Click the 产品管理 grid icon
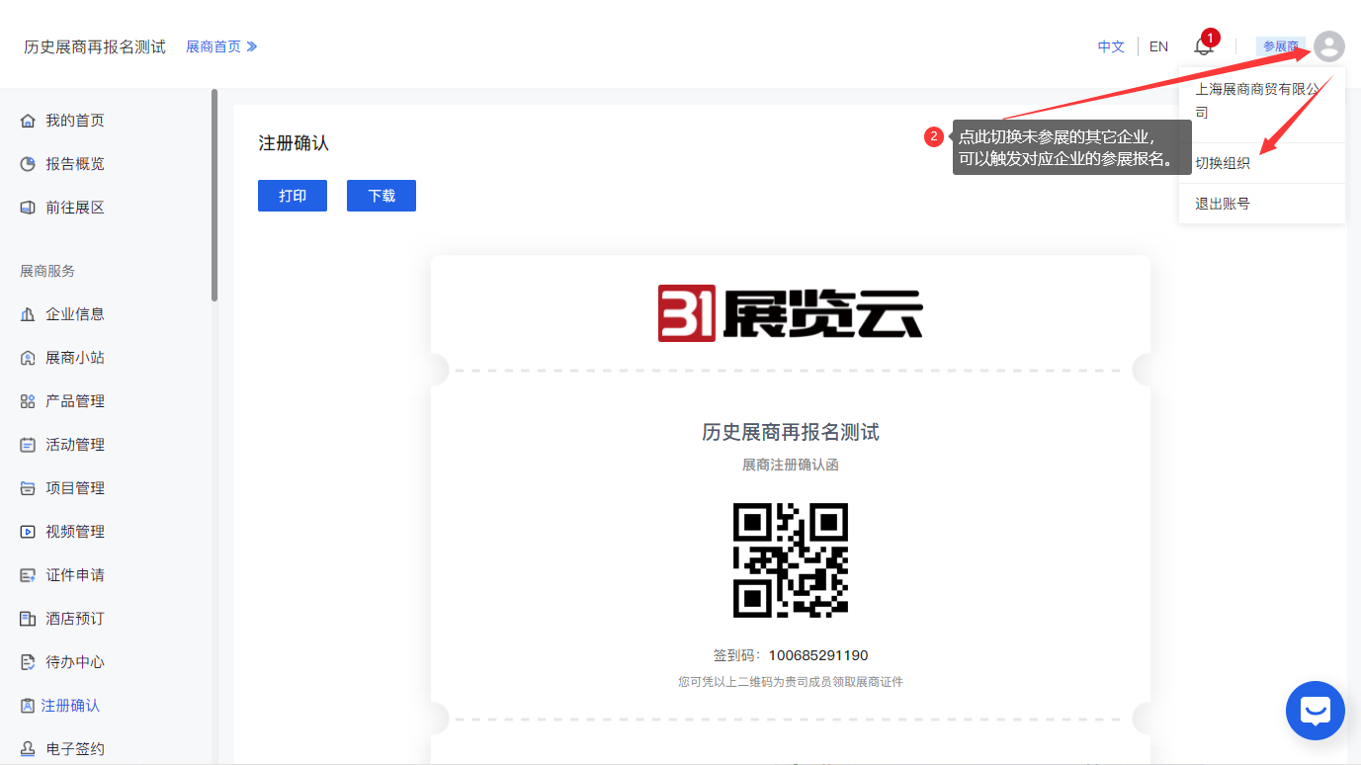This screenshot has height=765, width=1361. [28, 401]
